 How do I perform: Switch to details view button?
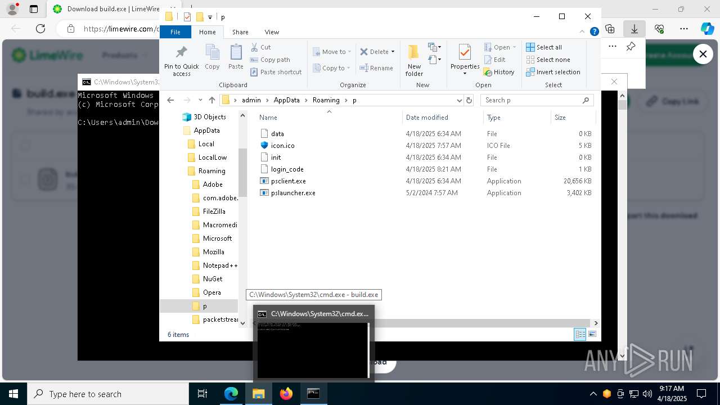click(x=580, y=334)
